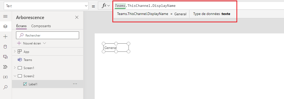Click the Label1 edit icon
This screenshot has height=99, width=284.
tap(25, 84)
